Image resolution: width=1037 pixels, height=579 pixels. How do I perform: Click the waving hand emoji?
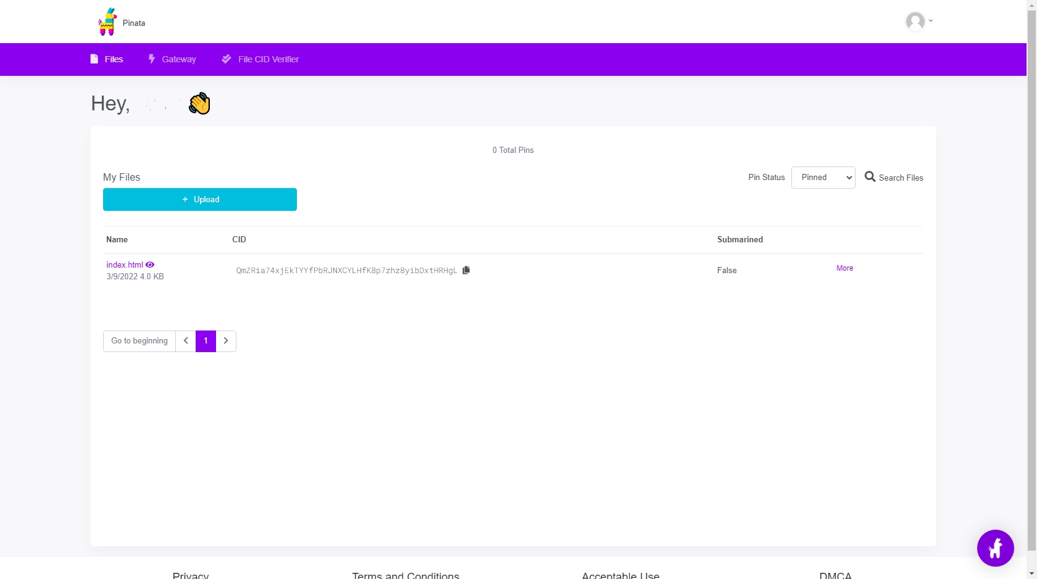[199, 104]
